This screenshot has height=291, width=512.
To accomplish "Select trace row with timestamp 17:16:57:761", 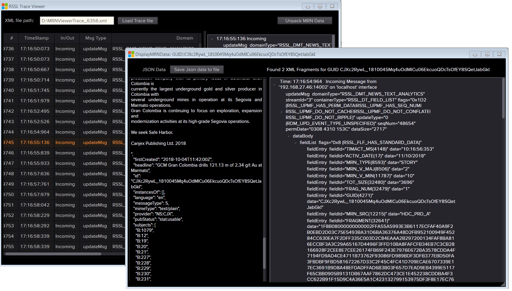I will (x=64, y=184).
